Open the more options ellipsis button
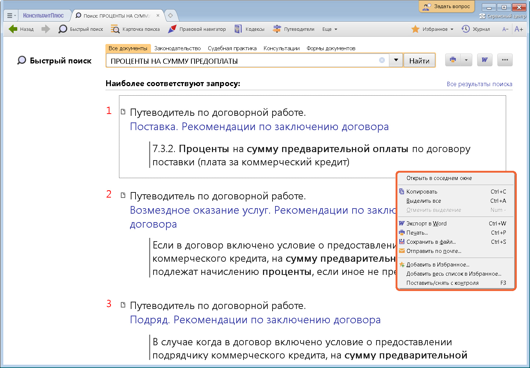530x368 pixels. [505, 60]
